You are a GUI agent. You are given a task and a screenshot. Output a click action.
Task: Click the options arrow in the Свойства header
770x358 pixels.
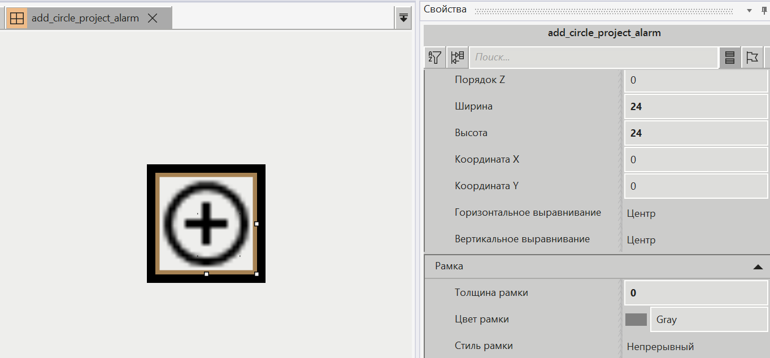pyautogui.click(x=749, y=9)
